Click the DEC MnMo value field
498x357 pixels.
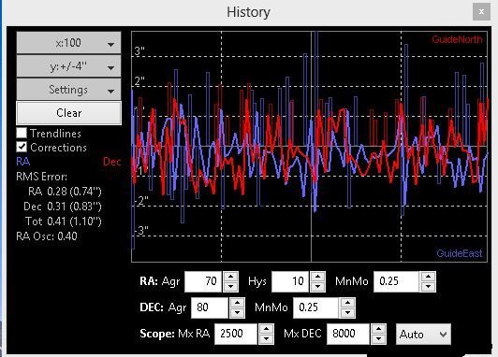point(315,307)
